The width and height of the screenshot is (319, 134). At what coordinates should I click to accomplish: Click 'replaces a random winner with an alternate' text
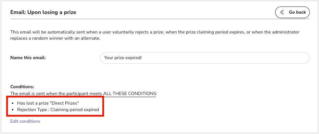(x=55, y=38)
